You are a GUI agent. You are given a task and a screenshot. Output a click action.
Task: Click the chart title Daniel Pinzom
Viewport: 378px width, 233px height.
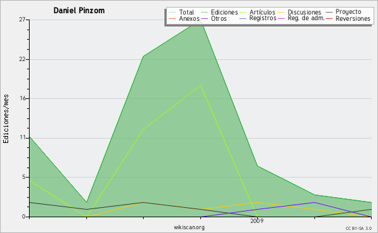click(79, 11)
